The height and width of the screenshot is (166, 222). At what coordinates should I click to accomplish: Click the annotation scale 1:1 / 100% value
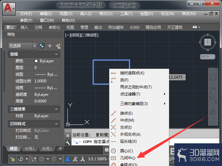[x=97, y=159]
